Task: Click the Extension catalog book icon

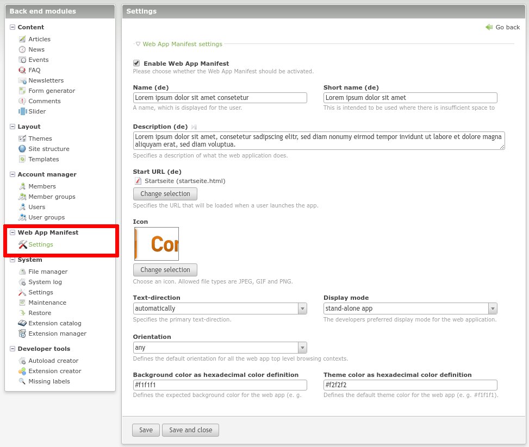Action: 22,323
